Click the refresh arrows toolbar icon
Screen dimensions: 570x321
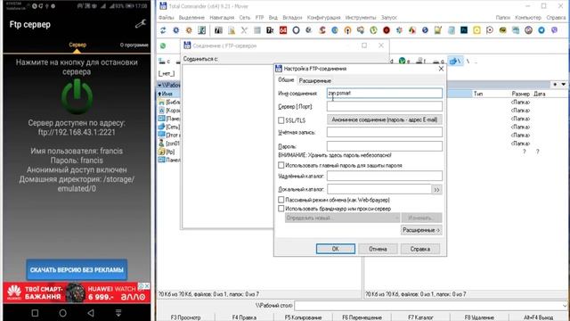pyautogui.click(x=163, y=30)
